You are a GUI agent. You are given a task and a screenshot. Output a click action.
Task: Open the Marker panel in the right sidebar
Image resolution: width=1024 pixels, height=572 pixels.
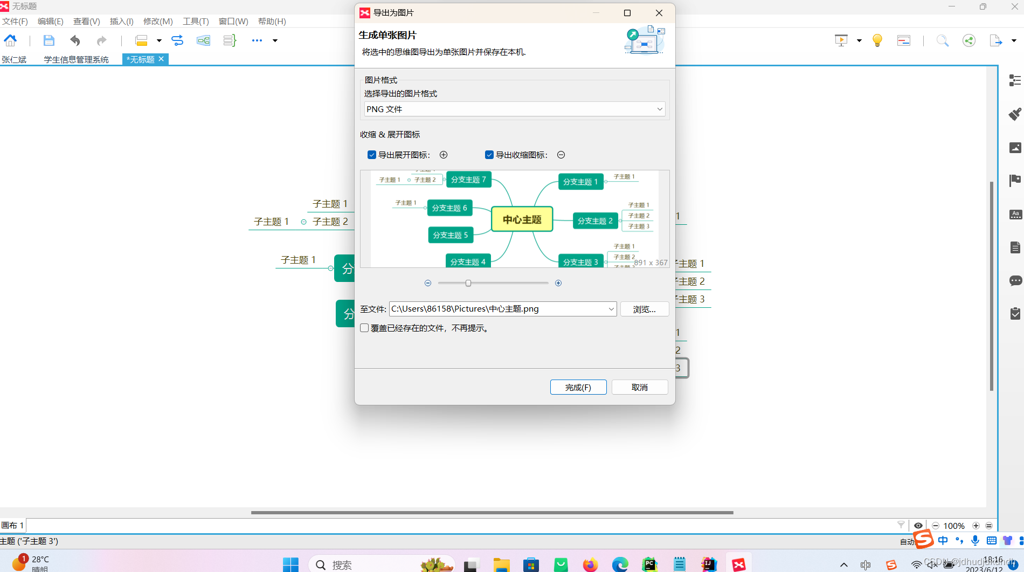coord(1015,180)
